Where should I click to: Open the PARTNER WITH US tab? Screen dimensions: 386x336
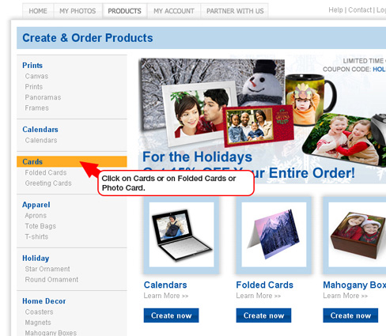(x=235, y=11)
